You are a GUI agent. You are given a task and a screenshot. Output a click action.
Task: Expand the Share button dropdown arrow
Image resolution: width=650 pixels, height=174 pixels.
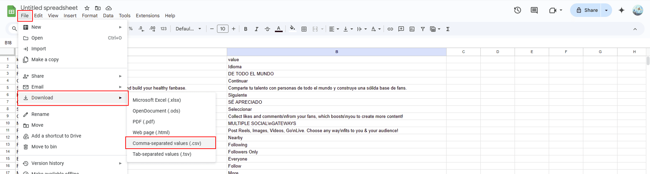606,10
